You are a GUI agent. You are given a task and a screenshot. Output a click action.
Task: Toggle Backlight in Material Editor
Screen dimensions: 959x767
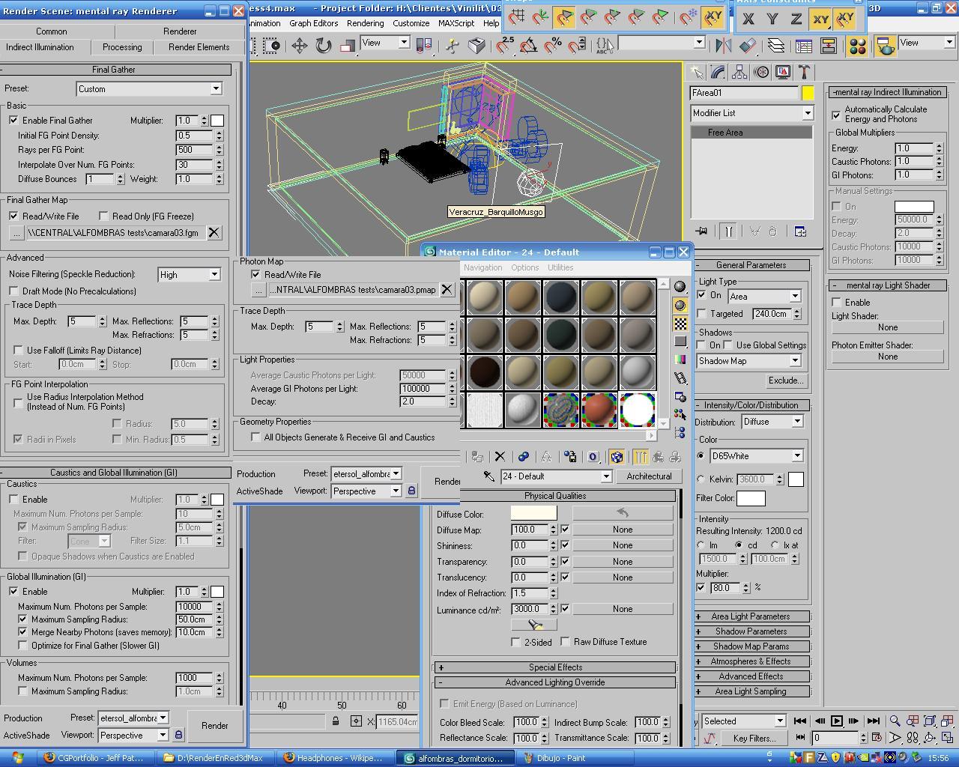tap(680, 305)
